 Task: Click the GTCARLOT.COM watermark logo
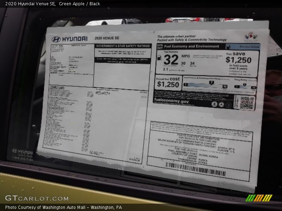[x=37, y=198]
